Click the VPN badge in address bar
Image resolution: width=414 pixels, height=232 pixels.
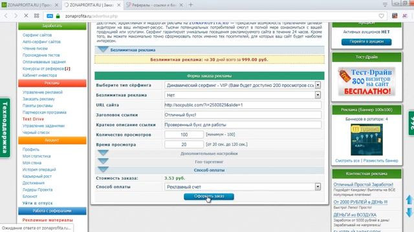click(x=50, y=16)
